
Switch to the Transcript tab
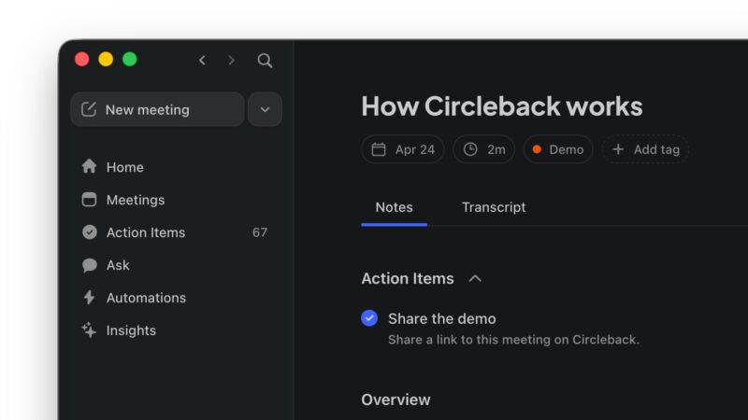[x=494, y=207]
